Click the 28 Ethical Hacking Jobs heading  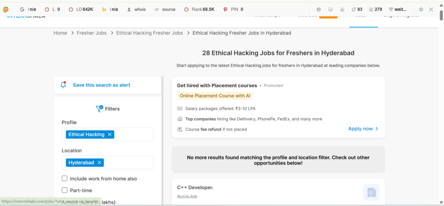point(278,53)
